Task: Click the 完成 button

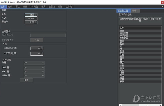Action: point(37,40)
